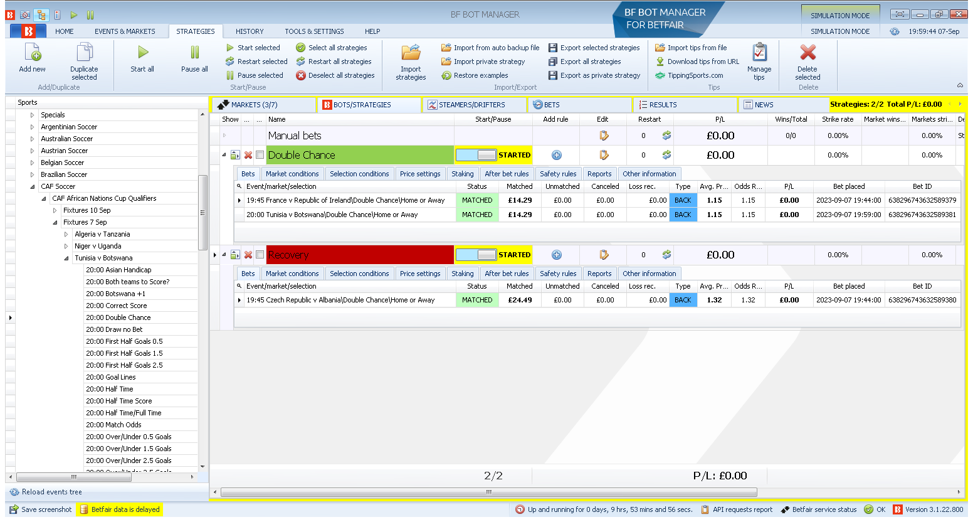
Task: Collapse the Recovery strategy row
Action: coord(224,255)
